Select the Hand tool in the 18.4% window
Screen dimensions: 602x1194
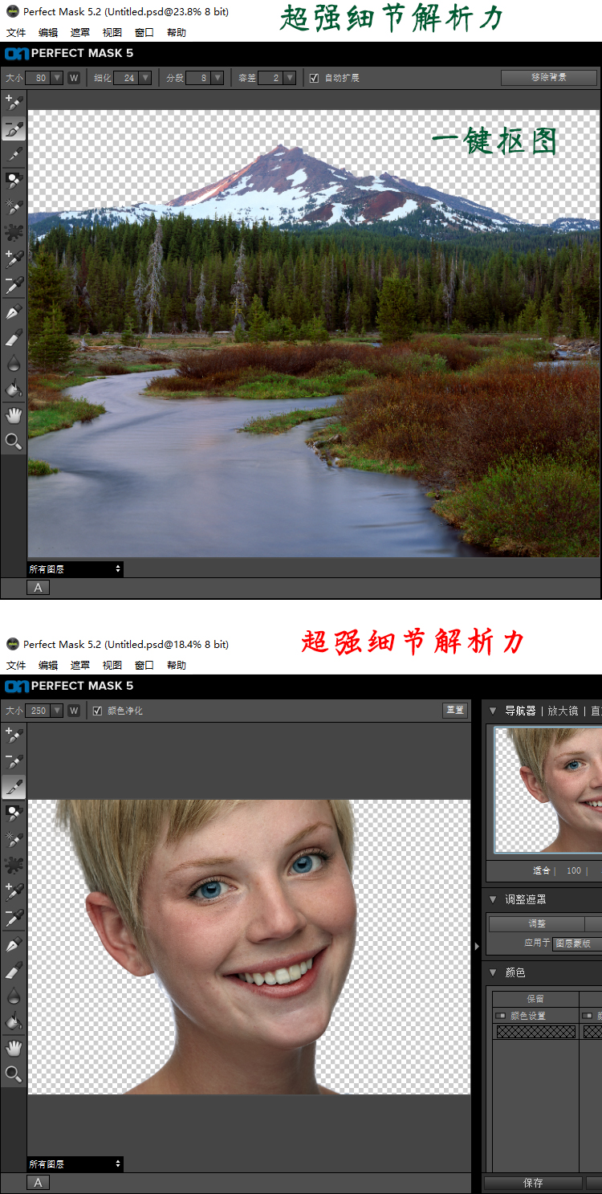[14, 1048]
